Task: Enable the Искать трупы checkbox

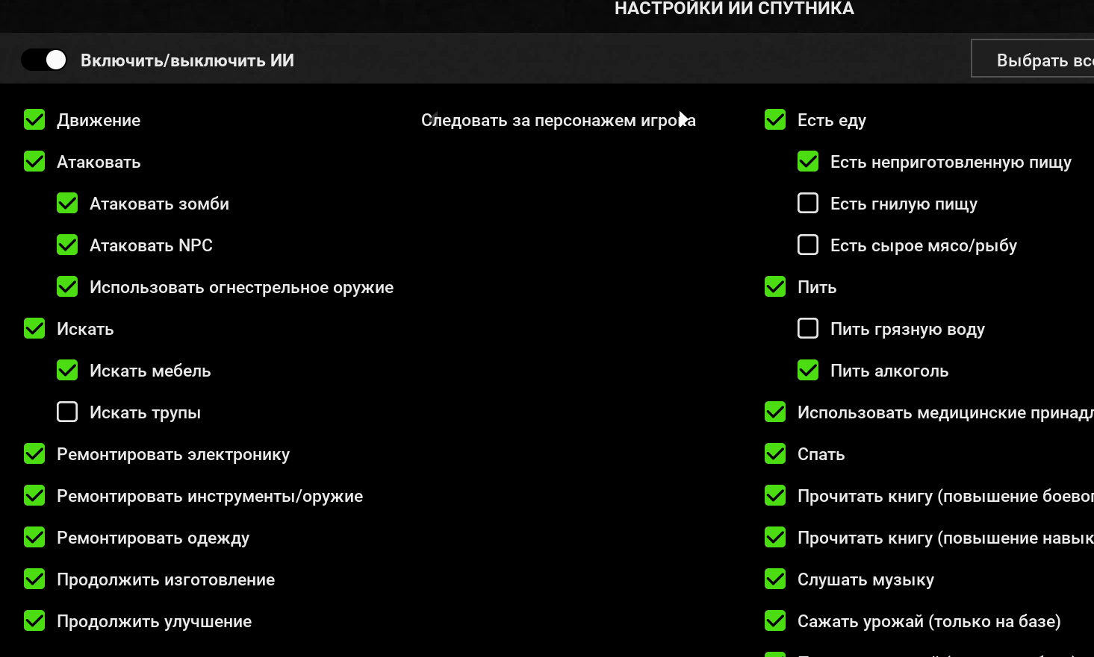Action: tap(67, 412)
